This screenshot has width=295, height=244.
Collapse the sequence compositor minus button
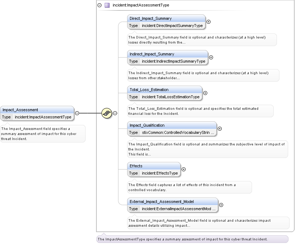click(x=115, y=113)
